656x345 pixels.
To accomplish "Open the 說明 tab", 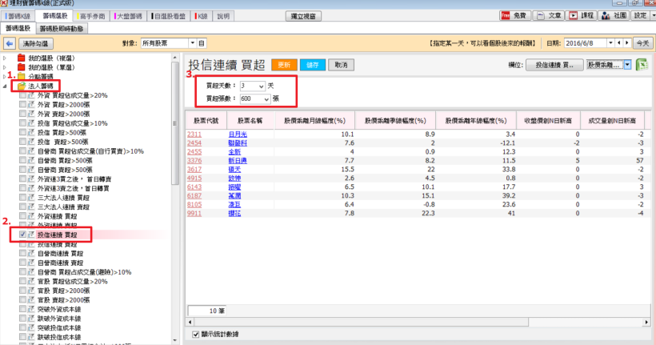I will tap(223, 16).
